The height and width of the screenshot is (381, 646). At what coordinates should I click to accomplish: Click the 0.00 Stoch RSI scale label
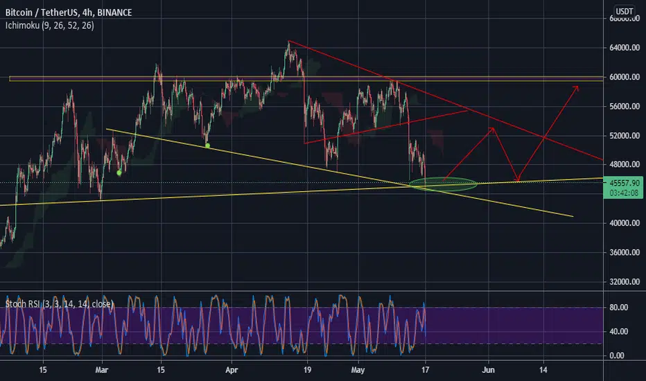[x=617, y=355]
